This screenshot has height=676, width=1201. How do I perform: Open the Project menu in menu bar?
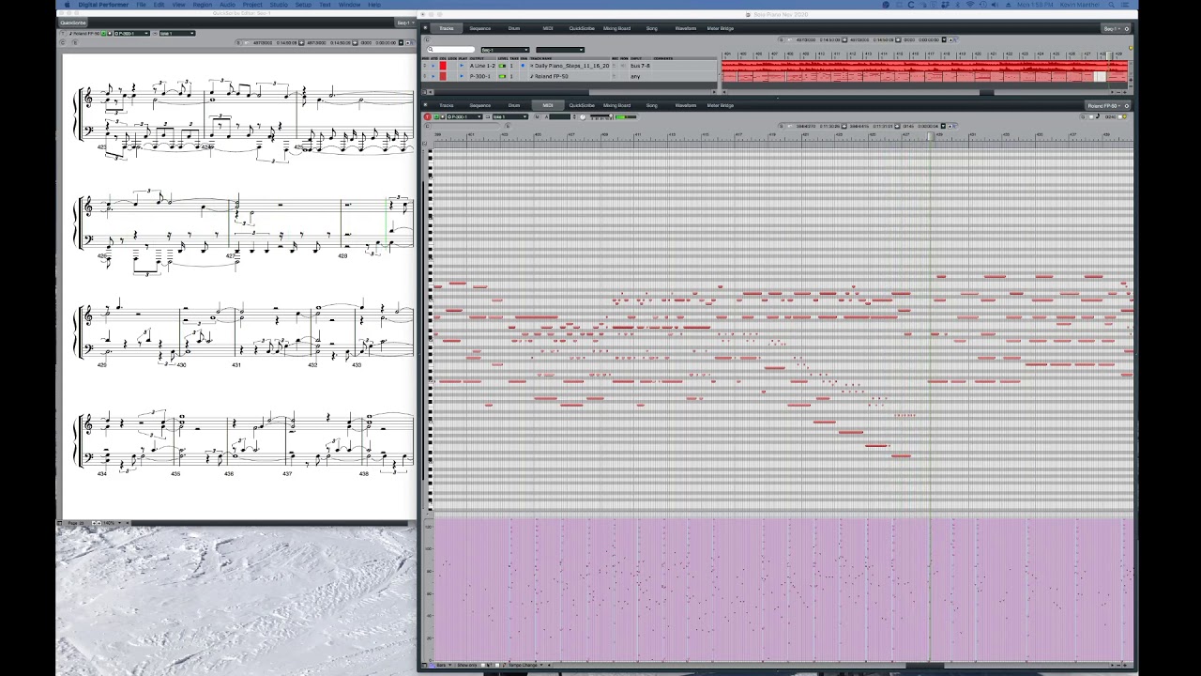(x=252, y=5)
